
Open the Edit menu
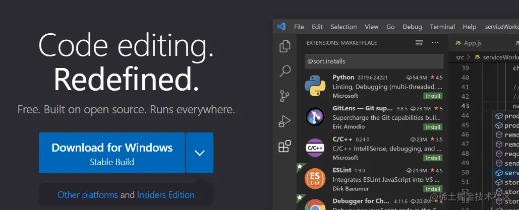click(x=317, y=27)
